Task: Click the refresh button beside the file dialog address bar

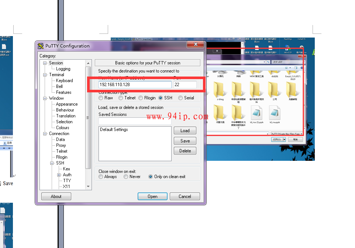Action: click(268, 62)
